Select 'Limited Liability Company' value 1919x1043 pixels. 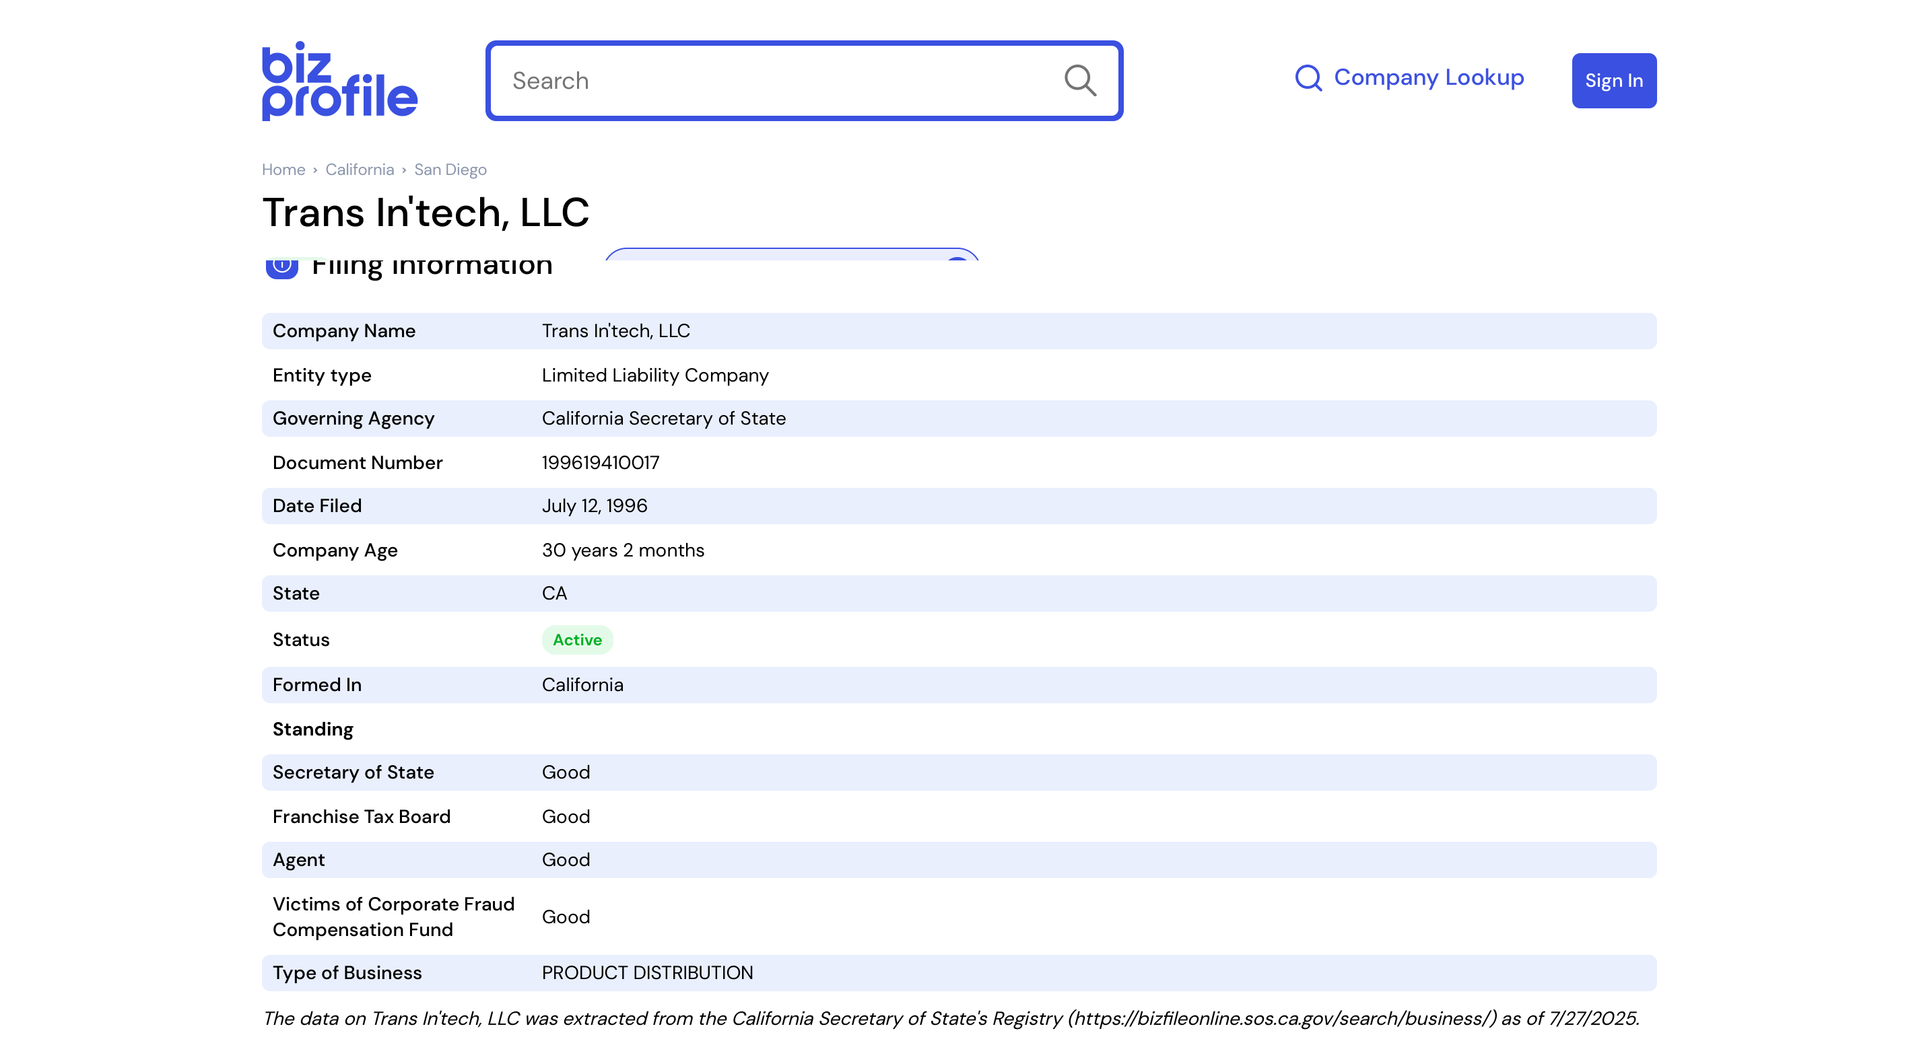pyautogui.click(x=654, y=375)
